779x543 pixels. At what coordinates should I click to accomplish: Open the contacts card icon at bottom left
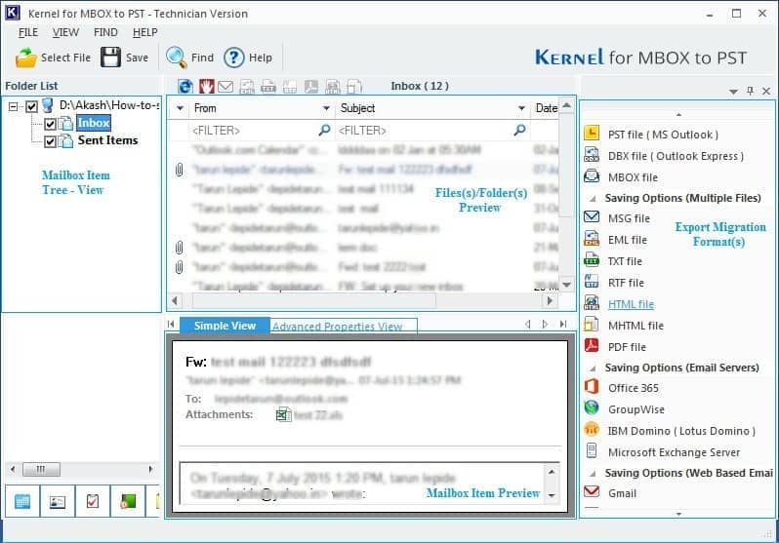click(58, 501)
